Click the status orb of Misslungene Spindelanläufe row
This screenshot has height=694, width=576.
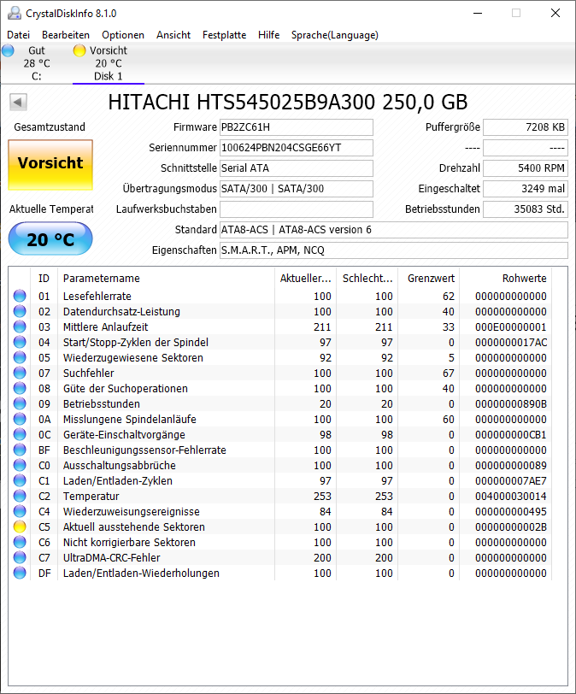click(x=20, y=419)
